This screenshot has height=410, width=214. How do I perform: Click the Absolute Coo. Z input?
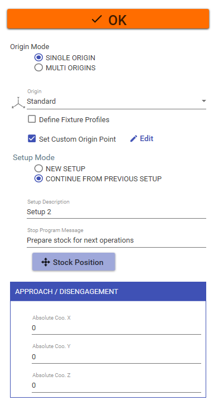(x=116, y=385)
